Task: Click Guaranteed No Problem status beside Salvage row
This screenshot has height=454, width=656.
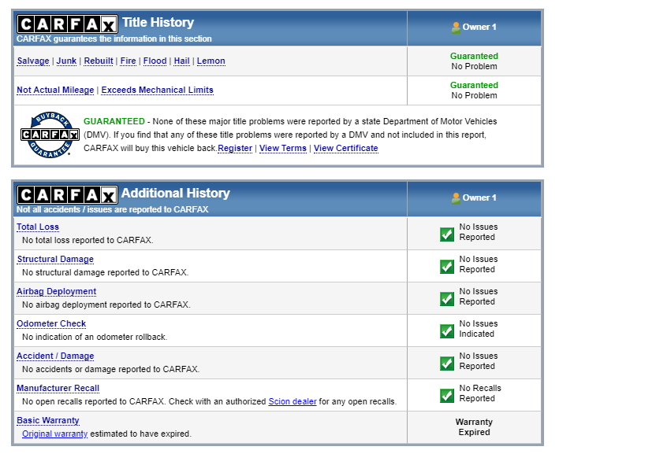Action: pyautogui.click(x=474, y=61)
